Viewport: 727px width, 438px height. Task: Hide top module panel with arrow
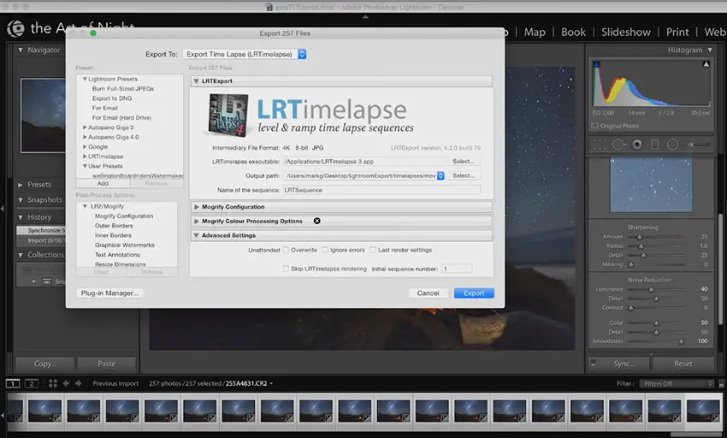365,17
